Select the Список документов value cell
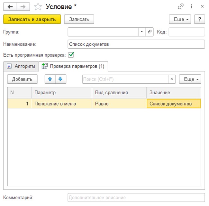The height and width of the screenshot is (206, 209). click(174, 104)
